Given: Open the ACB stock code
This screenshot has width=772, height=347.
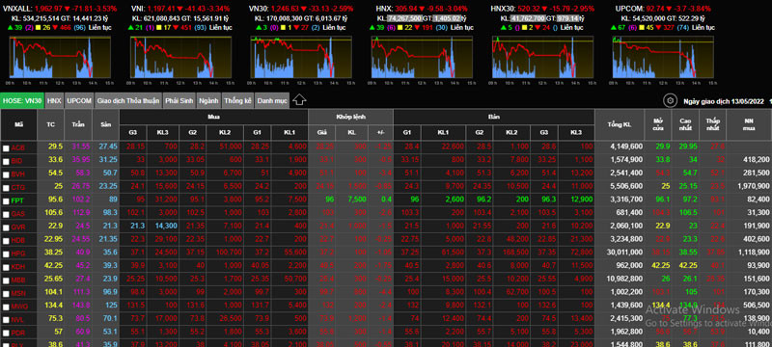Looking at the screenshot, I should [18, 147].
